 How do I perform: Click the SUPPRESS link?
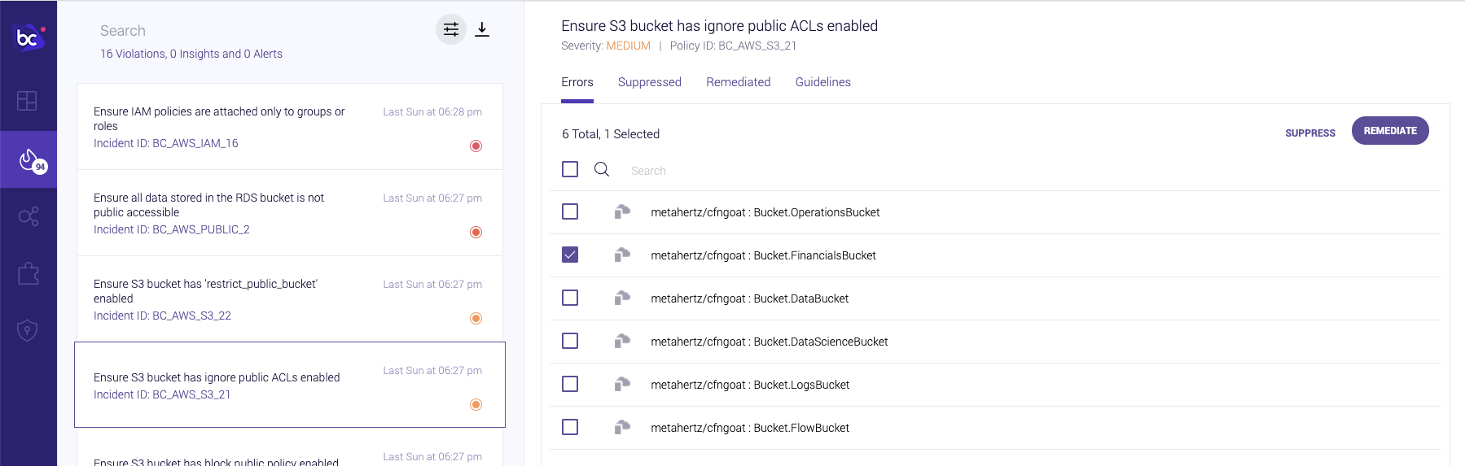click(x=1310, y=133)
